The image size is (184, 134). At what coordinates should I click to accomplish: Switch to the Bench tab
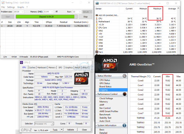click(x=77, y=67)
